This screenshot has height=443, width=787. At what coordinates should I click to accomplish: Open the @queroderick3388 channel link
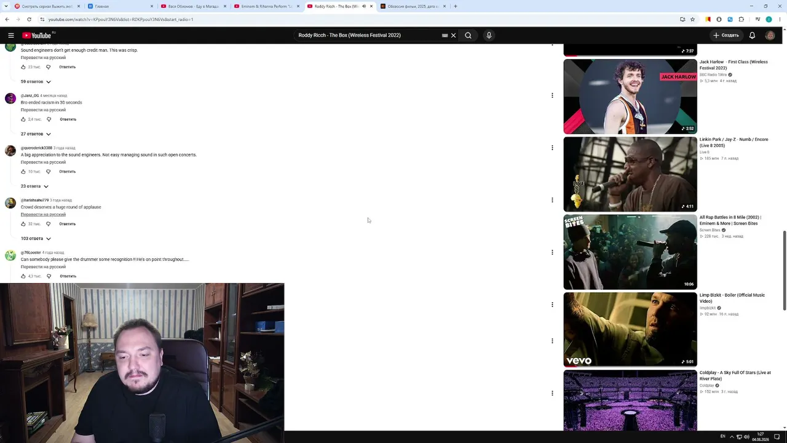point(36,148)
